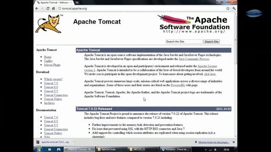Click the blue 'Apache Tomcat' section header bar

coord(153,50)
